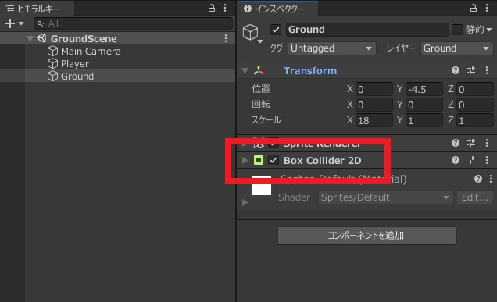The width and height of the screenshot is (497, 302).
Task: Open Transform component help reference icon
Action: click(x=456, y=70)
